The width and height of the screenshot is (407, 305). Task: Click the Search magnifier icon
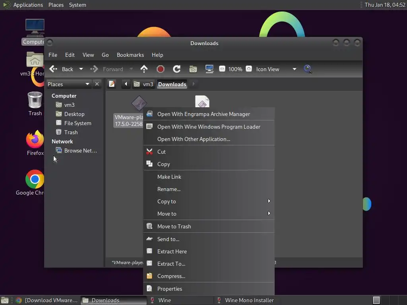coord(308,69)
